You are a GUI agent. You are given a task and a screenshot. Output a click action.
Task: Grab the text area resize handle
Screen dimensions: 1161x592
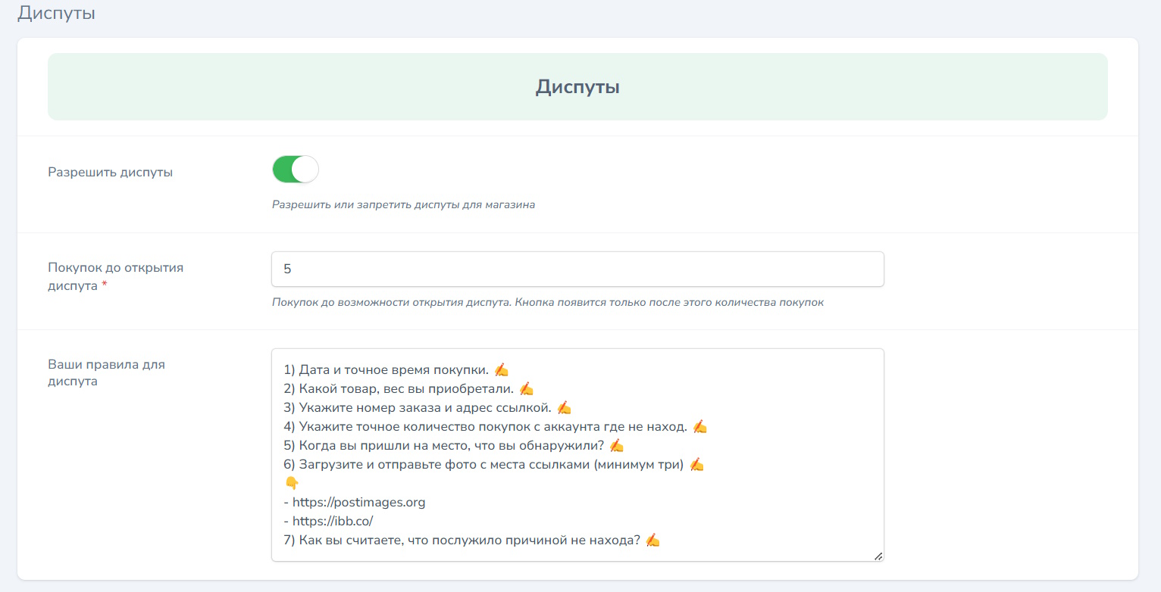click(x=878, y=556)
